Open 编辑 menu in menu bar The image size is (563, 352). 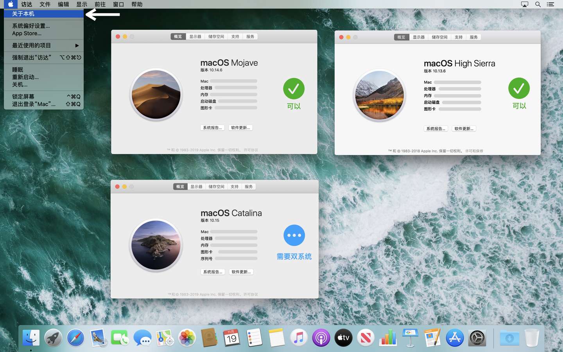coord(63,4)
